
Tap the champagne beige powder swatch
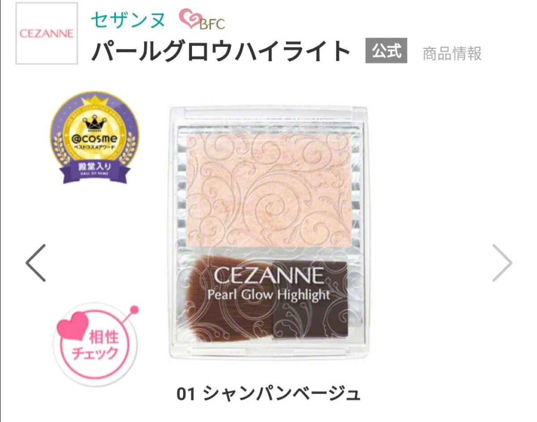(x=268, y=190)
